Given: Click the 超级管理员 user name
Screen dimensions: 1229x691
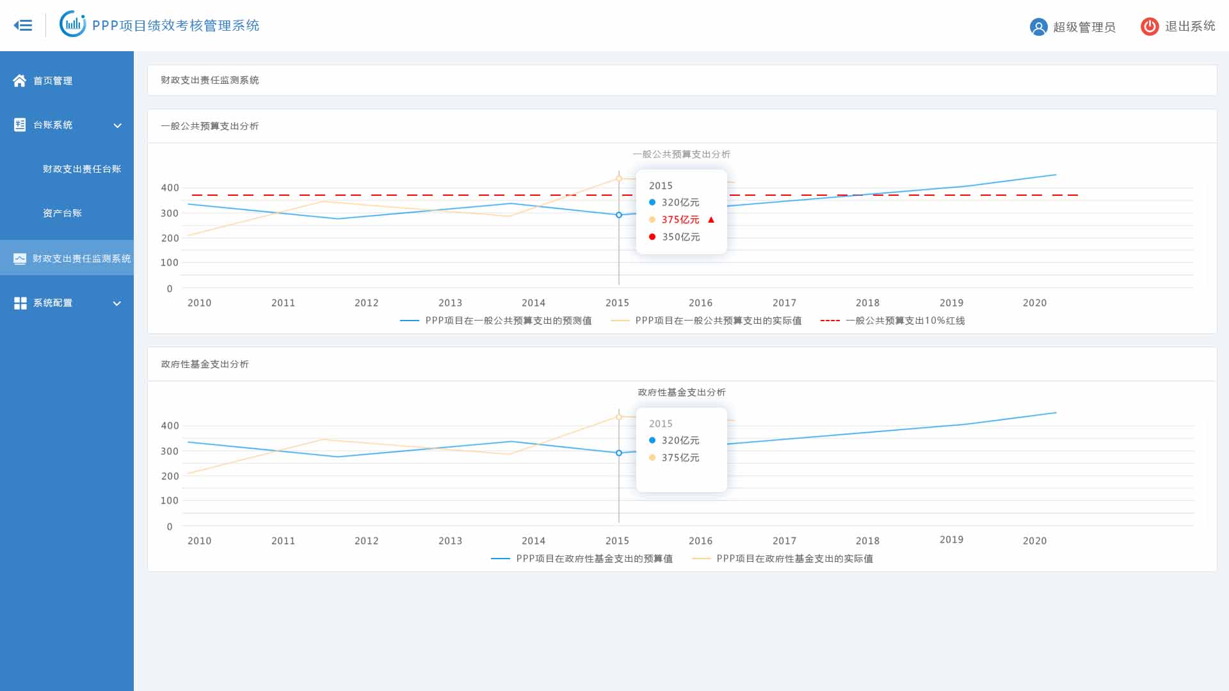Looking at the screenshot, I should coord(1084,27).
